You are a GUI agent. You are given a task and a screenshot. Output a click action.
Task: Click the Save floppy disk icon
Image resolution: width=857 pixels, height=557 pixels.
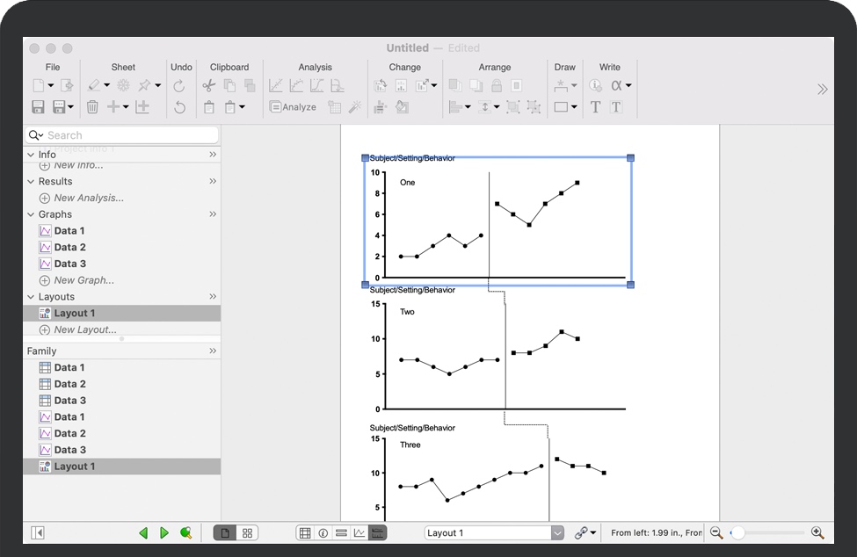pos(38,107)
